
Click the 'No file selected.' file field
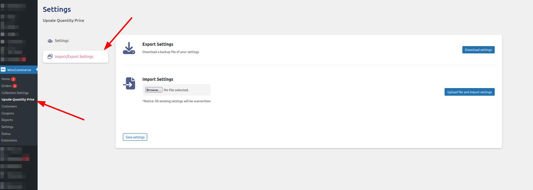(x=176, y=90)
